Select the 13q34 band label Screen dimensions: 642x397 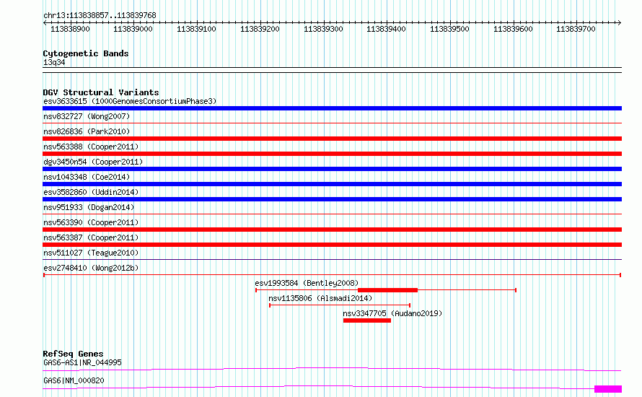tap(54, 62)
